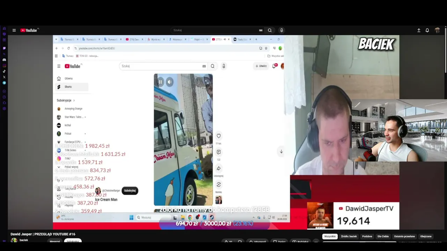Go to YouTube home via the outer top-bar logo
The image size is (447, 251).
[x=29, y=30]
